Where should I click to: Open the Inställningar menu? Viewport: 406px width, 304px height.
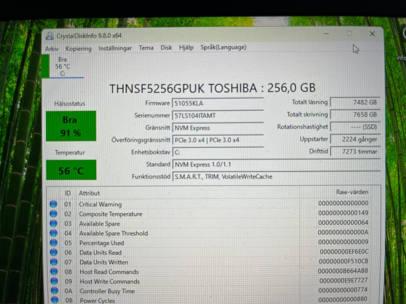115,48
